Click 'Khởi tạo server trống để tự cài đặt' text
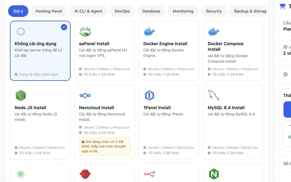Screen dimensions: 291x182 38,53
